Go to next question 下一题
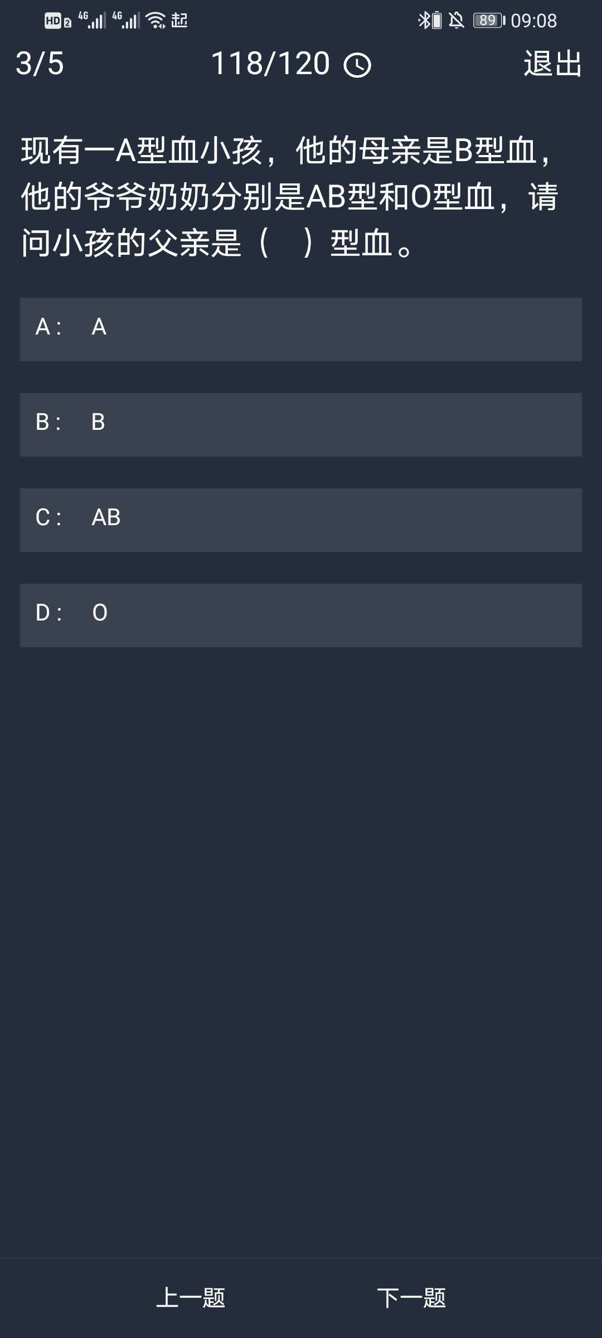 tap(411, 1297)
